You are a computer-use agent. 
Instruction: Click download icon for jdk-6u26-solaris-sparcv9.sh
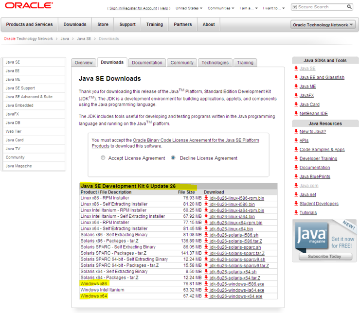[206, 259]
